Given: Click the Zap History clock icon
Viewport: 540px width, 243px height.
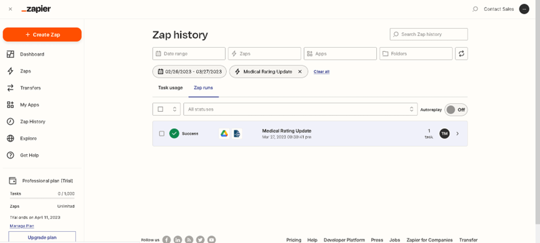Looking at the screenshot, I should (11, 121).
